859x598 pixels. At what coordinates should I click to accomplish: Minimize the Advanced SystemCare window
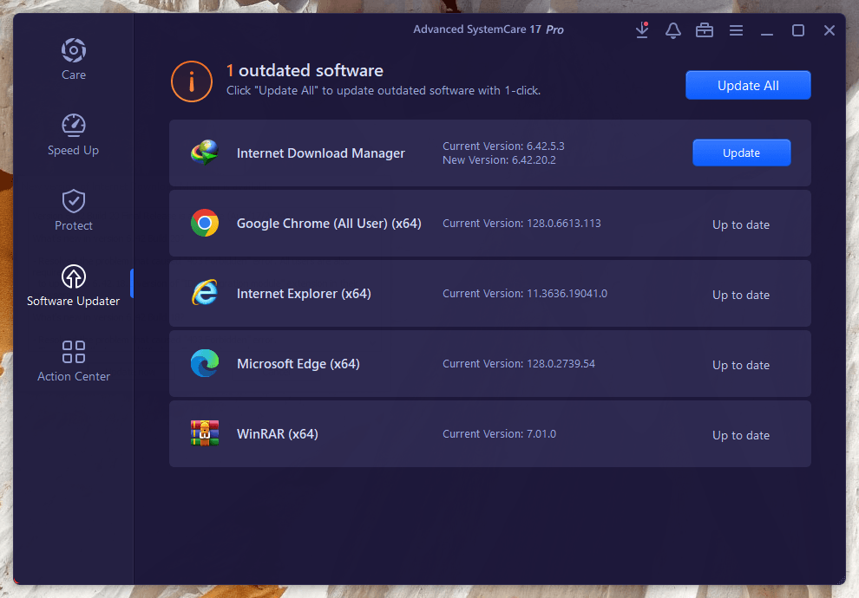pyautogui.click(x=767, y=30)
